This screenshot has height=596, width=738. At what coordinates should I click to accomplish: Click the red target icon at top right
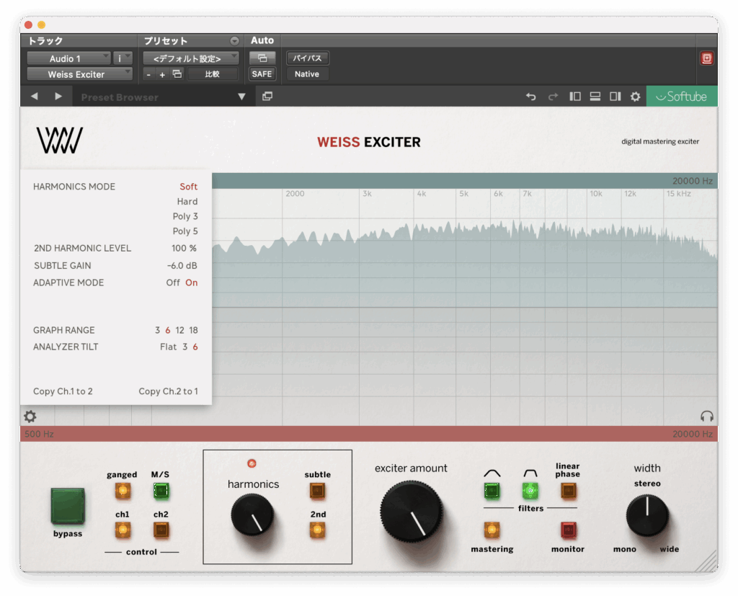(x=706, y=58)
